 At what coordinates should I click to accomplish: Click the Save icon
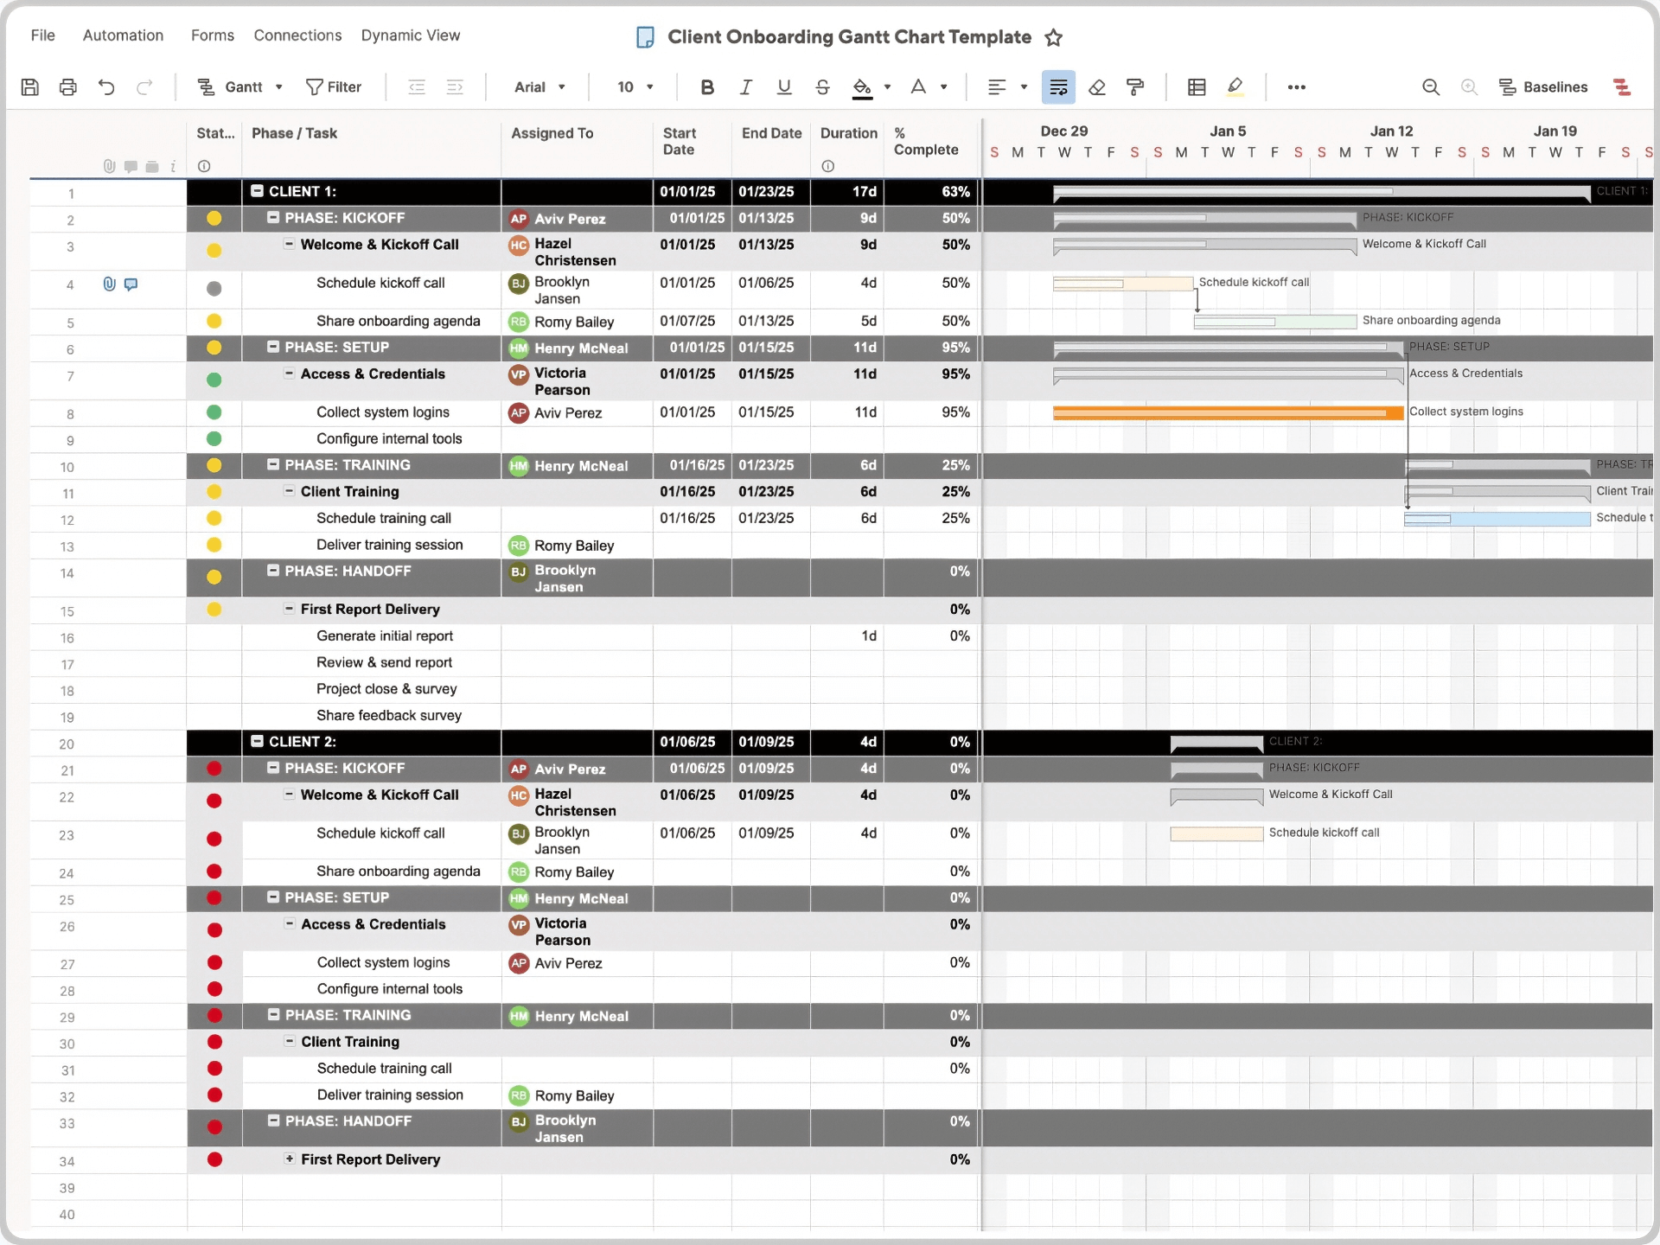pos(29,86)
